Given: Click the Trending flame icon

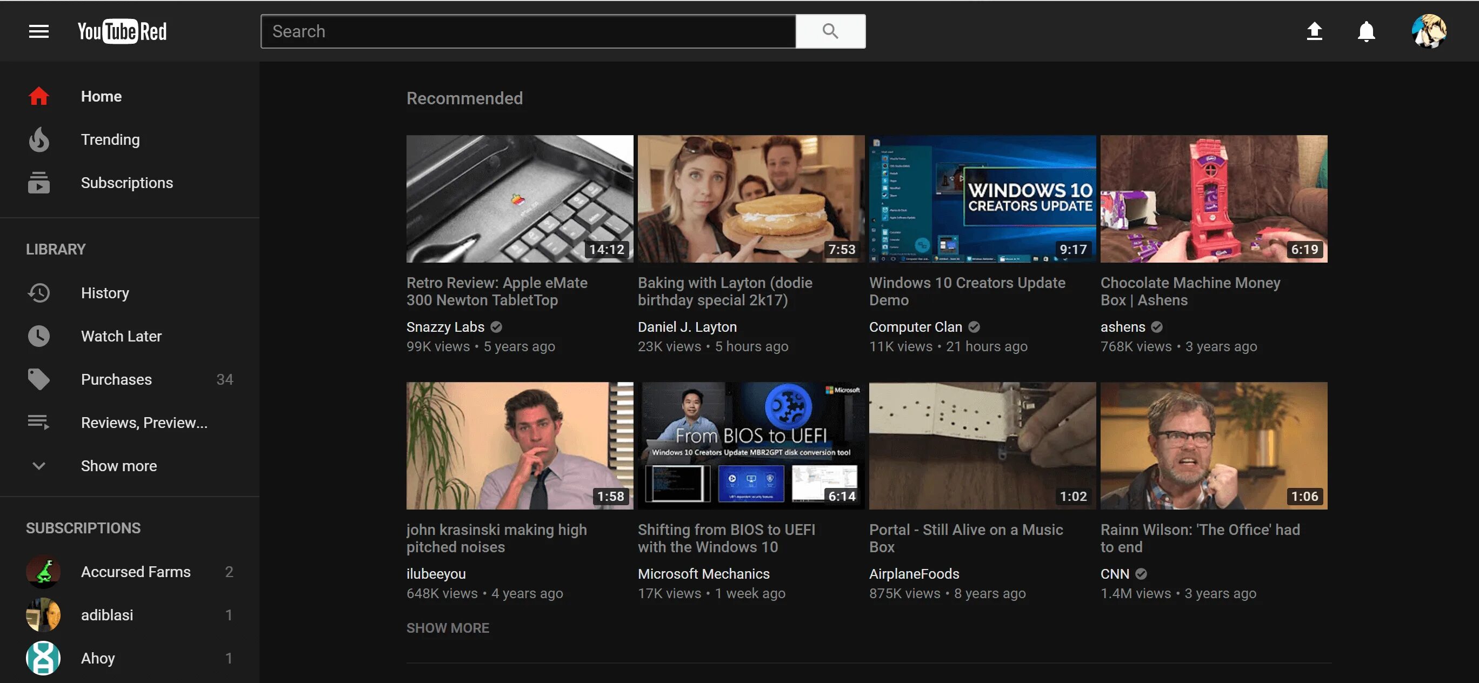Looking at the screenshot, I should [x=38, y=139].
